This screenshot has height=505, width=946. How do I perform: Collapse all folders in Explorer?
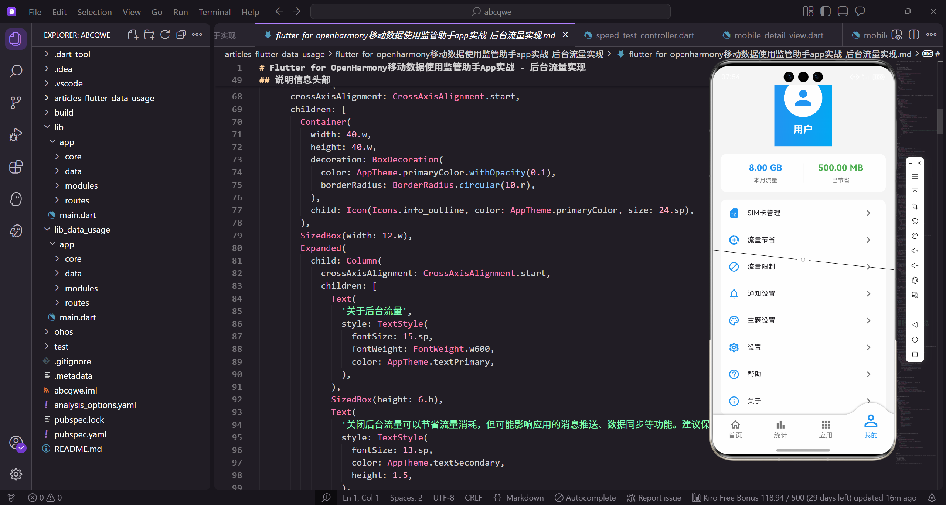(181, 35)
